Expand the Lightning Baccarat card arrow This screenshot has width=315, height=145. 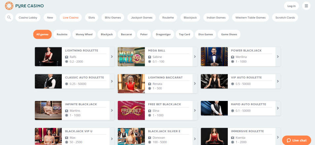[195, 84]
